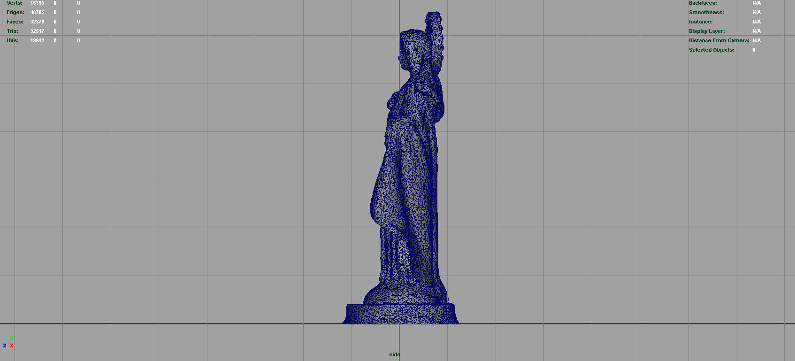Viewport: 795px width, 361px height.
Task: Click the face count value 32379
Action: pyautogui.click(x=37, y=22)
